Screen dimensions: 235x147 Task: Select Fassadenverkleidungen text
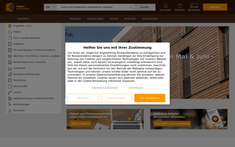click(x=27, y=74)
